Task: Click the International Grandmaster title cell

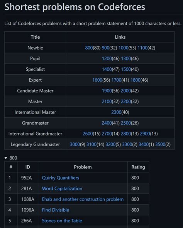Action: 35,134
